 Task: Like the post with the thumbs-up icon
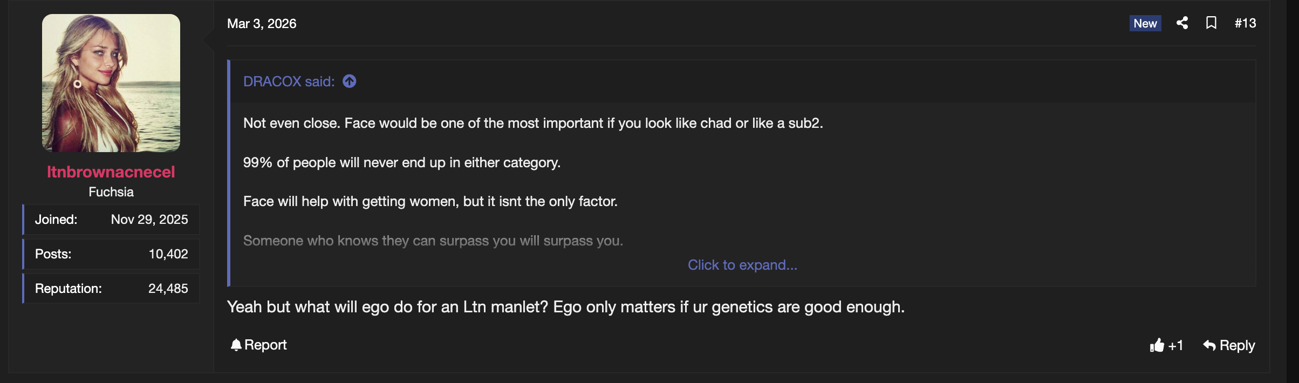click(1157, 345)
